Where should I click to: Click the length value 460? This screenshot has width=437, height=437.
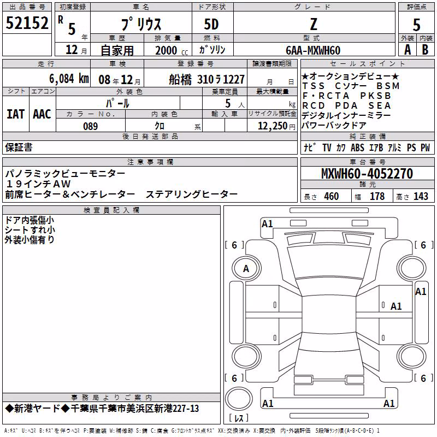332,196
